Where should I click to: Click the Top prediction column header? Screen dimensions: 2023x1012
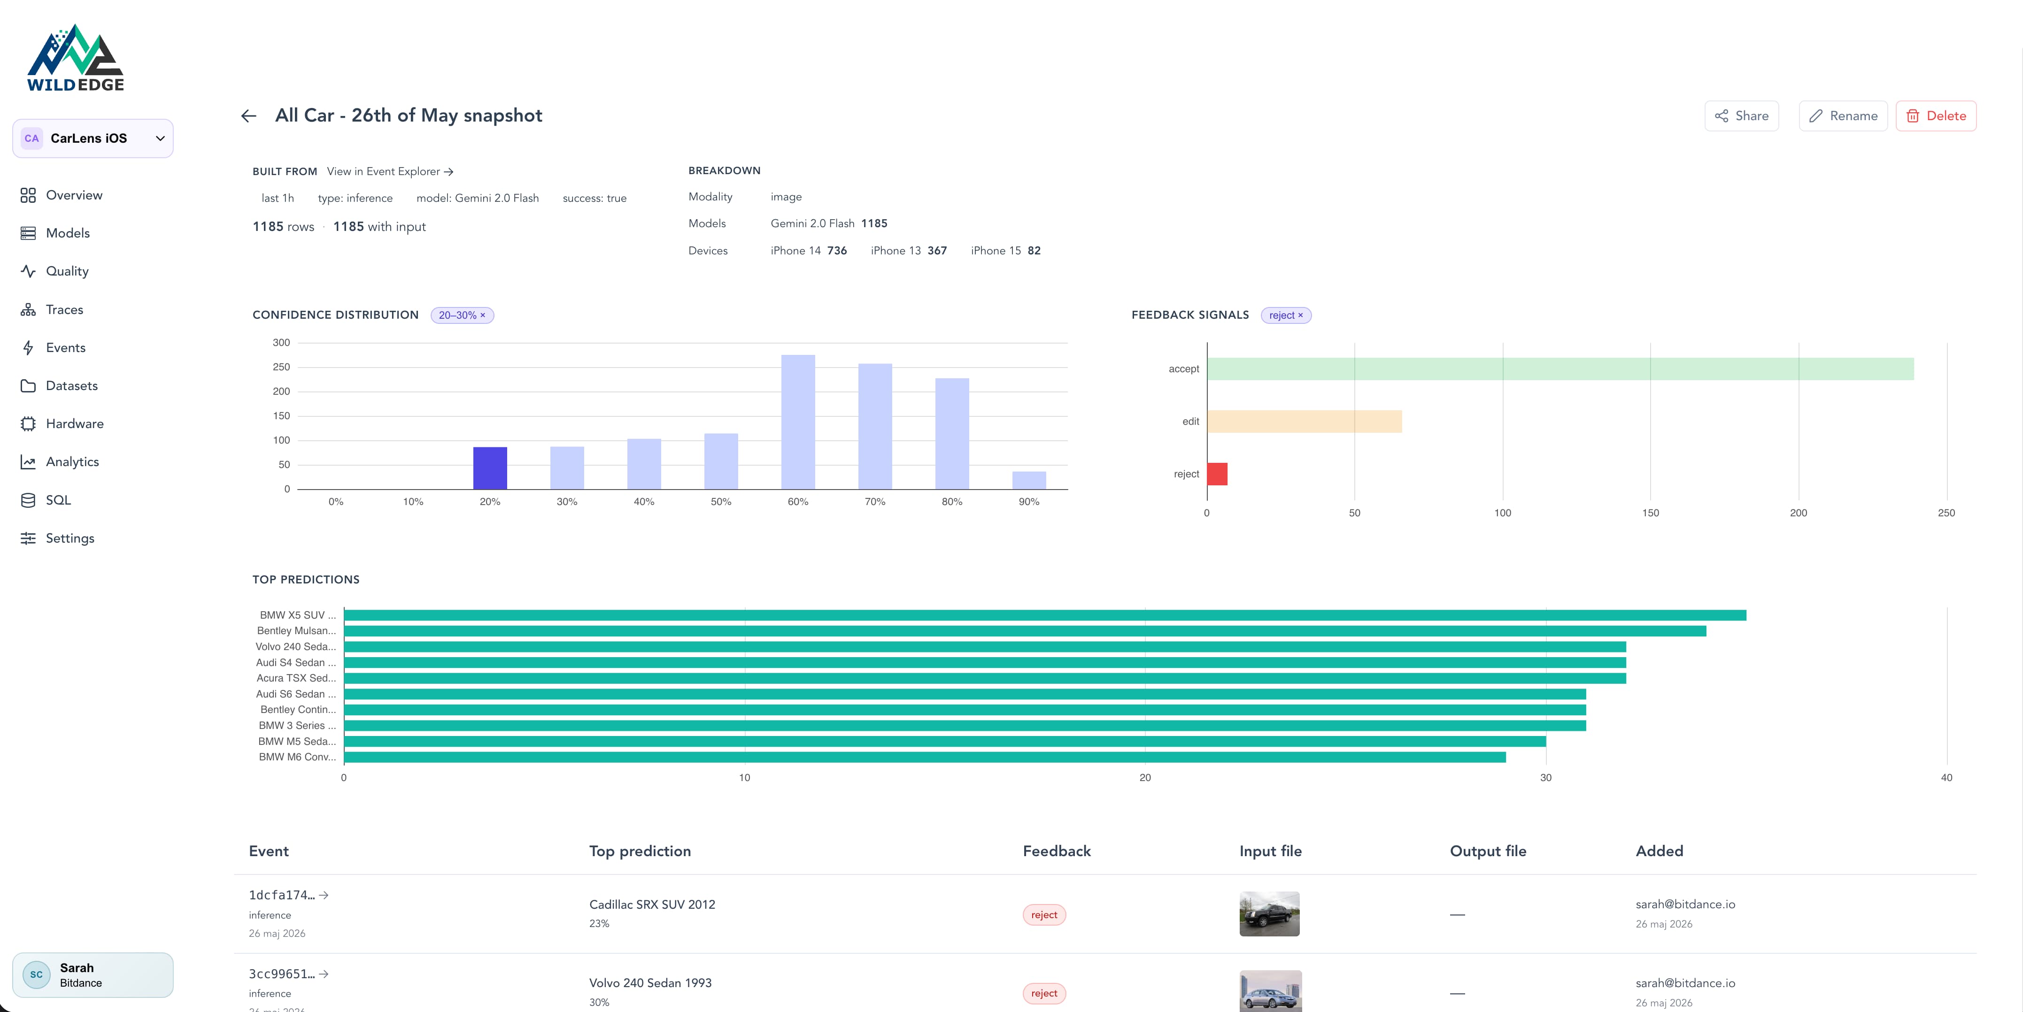[640, 851]
